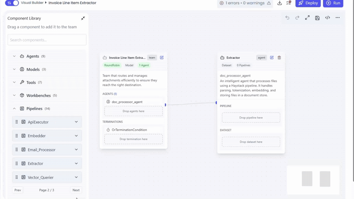Expand the ApiExecutor pipeline dropdown
The width and height of the screenshot is (354, 199).
[x=76, y=122]
